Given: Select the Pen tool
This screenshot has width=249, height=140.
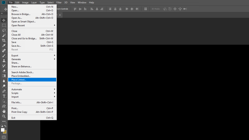Looking at the screenshot, I should pos(4,91).
